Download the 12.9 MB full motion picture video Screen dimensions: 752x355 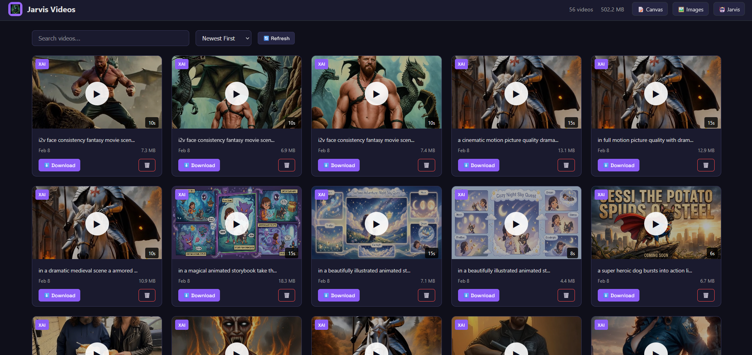(x=619, y=165)
